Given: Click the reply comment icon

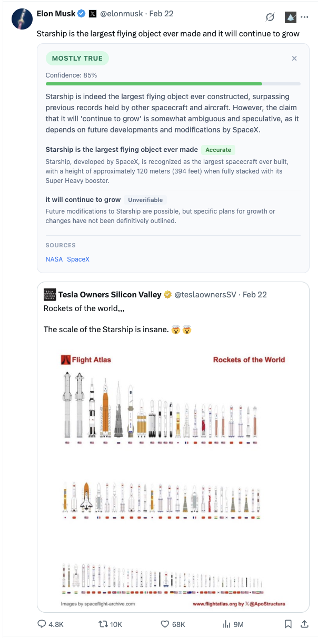Looking at the screenshot, I should pos(42,624).
